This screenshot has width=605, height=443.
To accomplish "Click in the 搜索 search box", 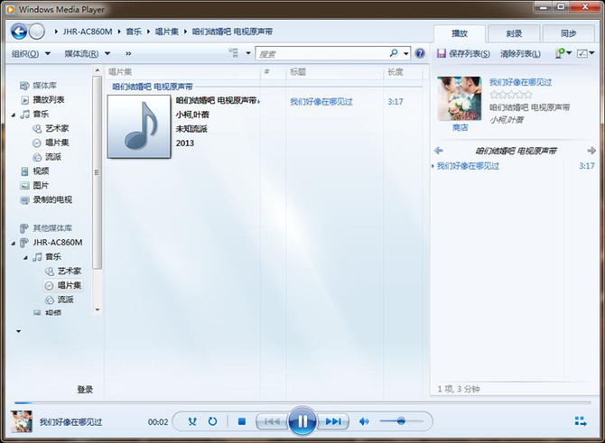I will click(x=322, y=53).
